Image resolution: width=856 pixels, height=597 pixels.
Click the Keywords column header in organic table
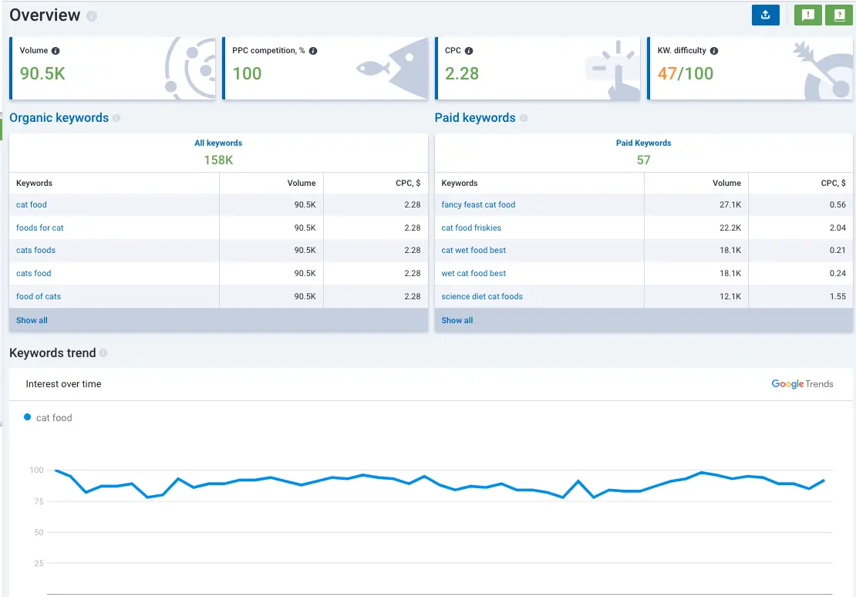pos(35,184)
